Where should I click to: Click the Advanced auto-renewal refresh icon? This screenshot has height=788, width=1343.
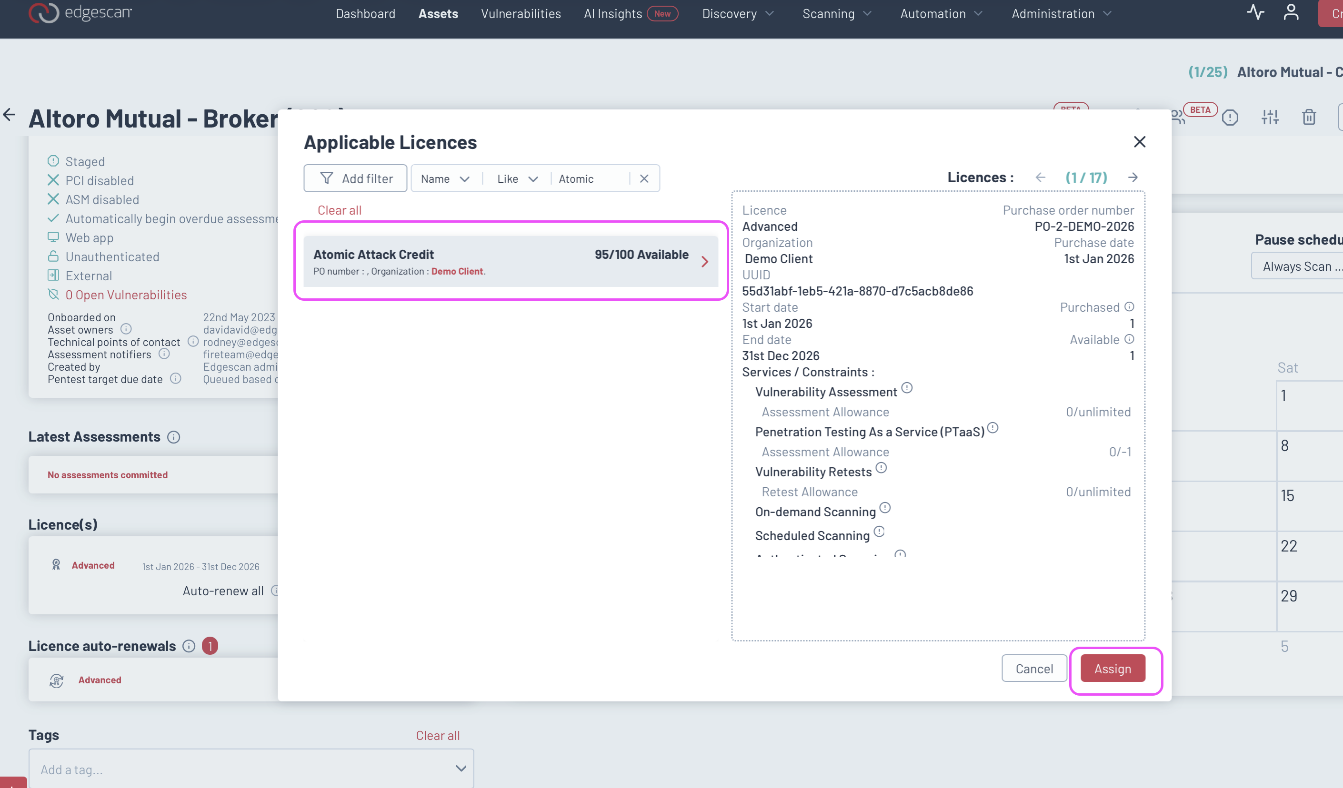[57, 680]
